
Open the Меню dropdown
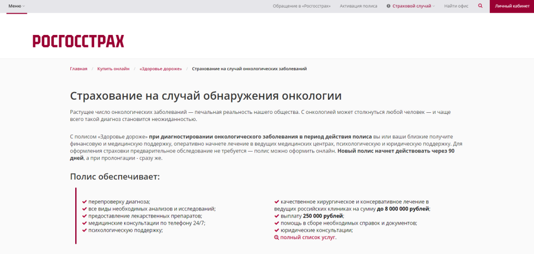click(16, 6)
